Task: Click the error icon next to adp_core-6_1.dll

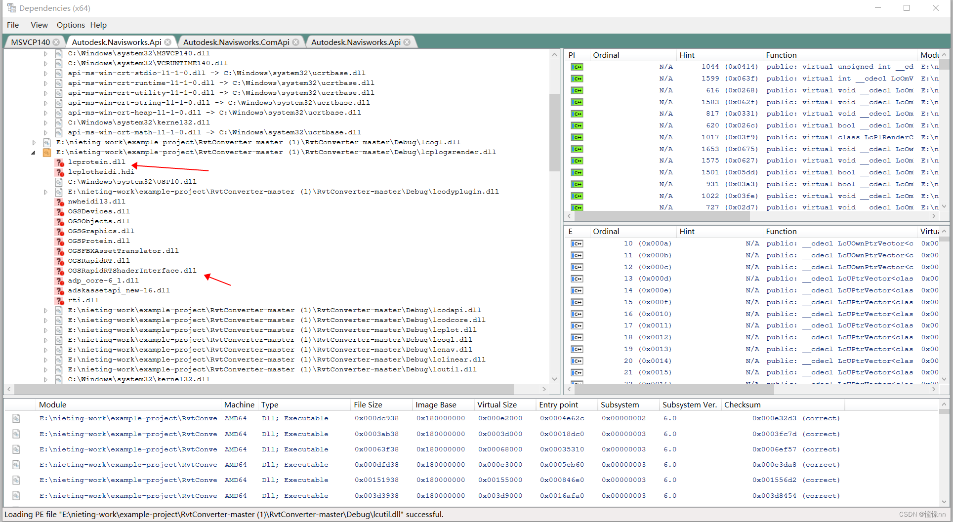Action: tap(60, 281)
